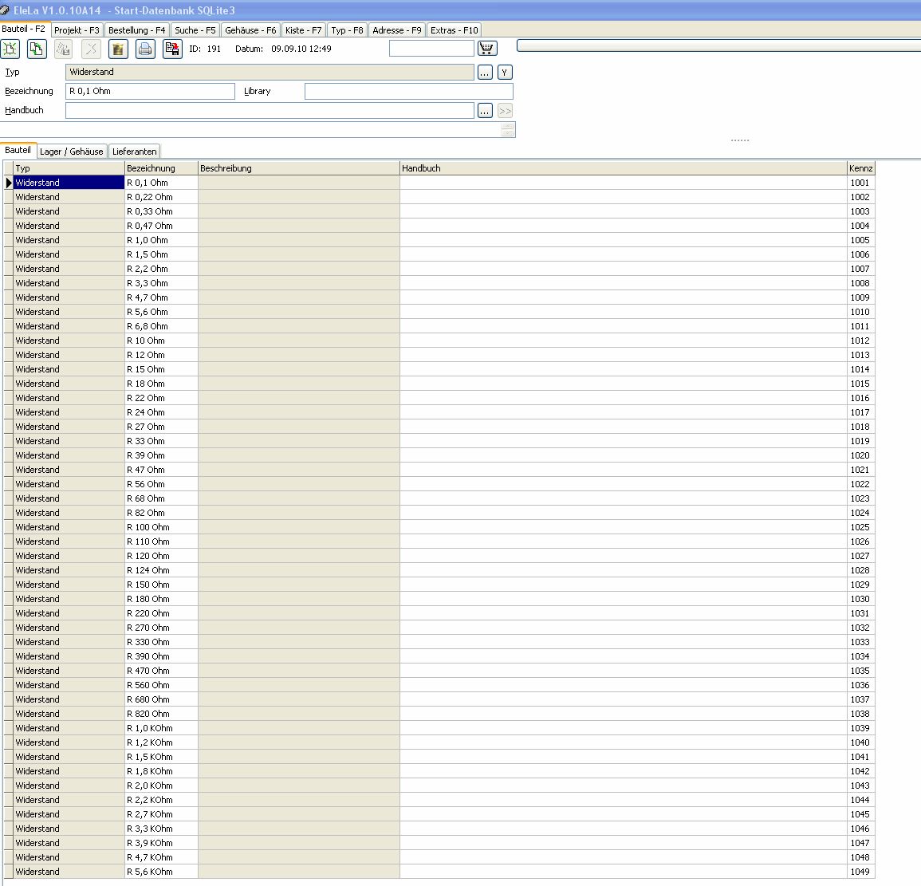Click the small memo expand icon below Handbuch
921x886 pixels.
coord(508,130)
